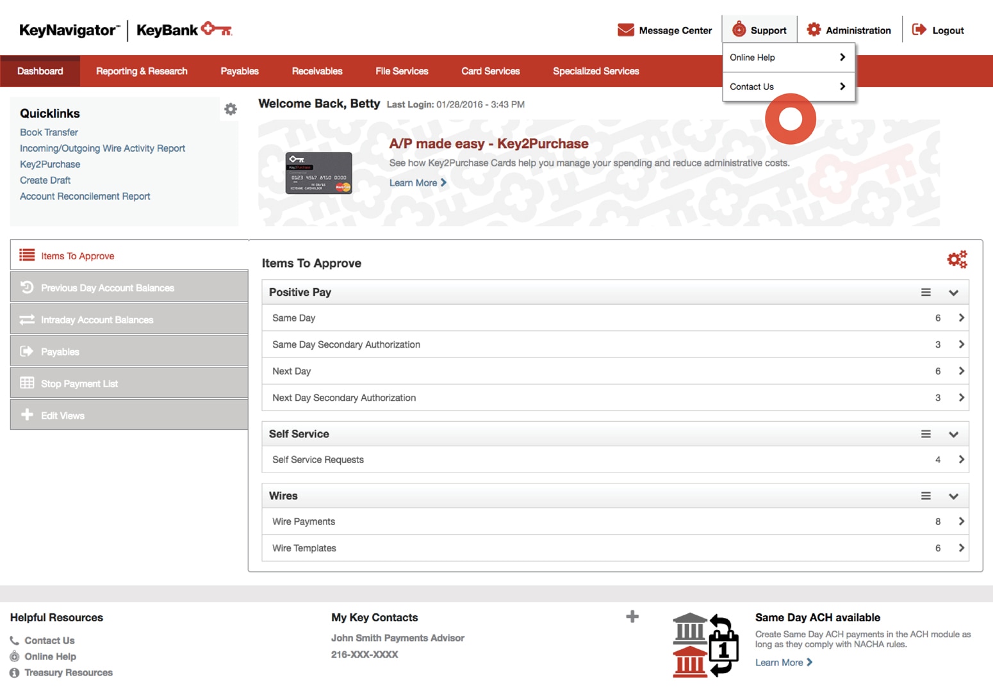The width and height of the screenshot is (993, 696).
Task: Click the Self Service hamburger menu icon
Action: 926,433
